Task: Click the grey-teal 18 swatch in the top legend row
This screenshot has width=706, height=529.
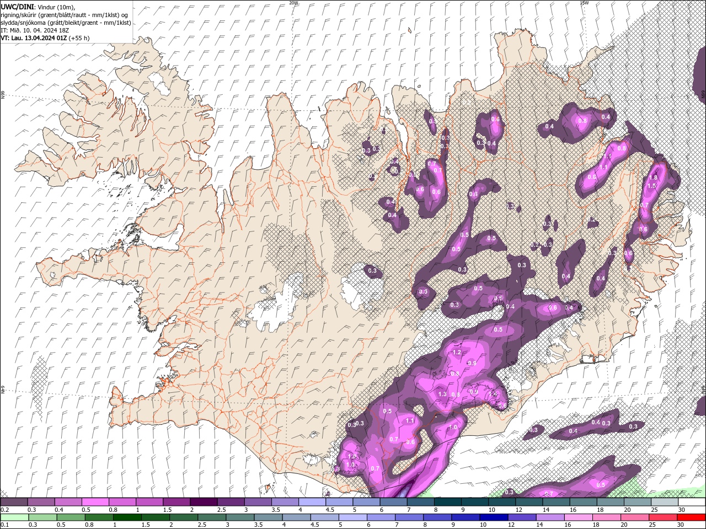Action: [x=611, y=502]
